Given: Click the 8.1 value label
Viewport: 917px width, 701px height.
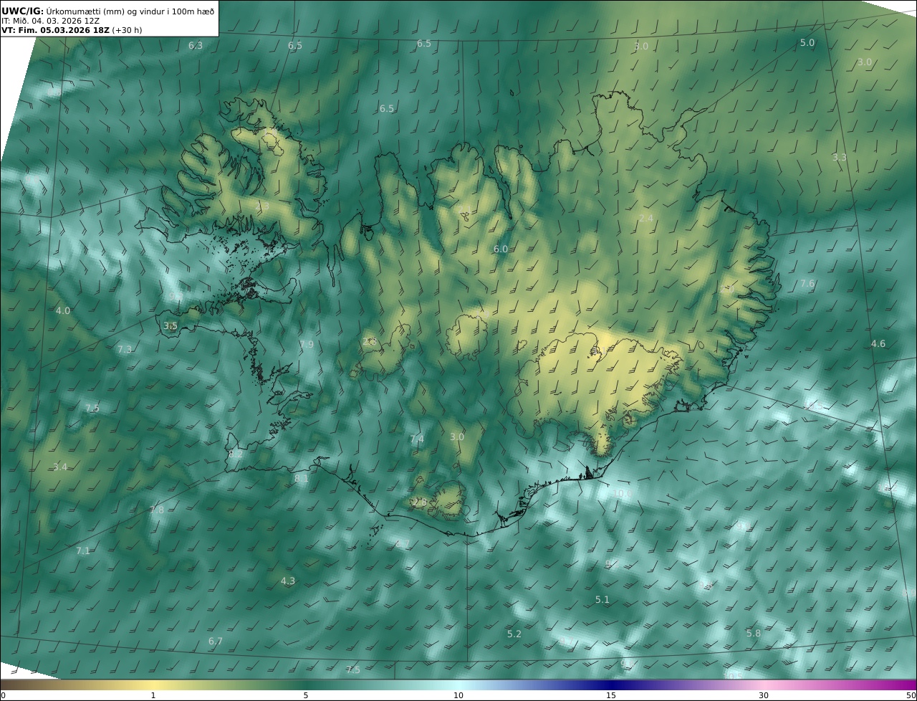Looking at the screenshot, I should 302,478.
